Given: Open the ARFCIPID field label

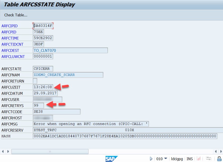Looking at the screenshot, I should point(10,26).
